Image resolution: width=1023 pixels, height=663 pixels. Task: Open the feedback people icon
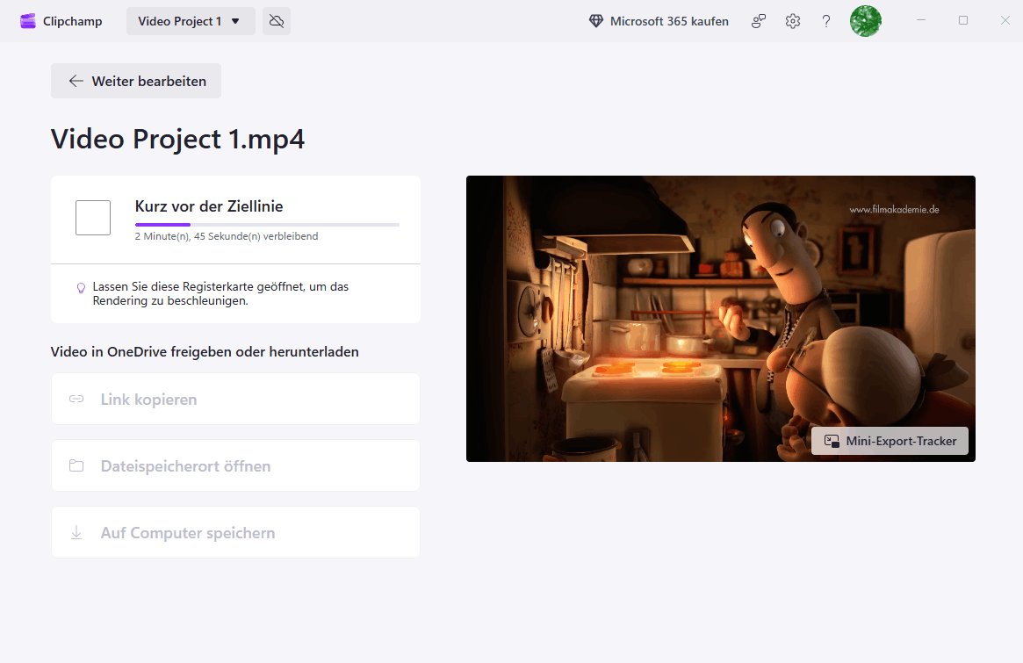click(759, 21)
